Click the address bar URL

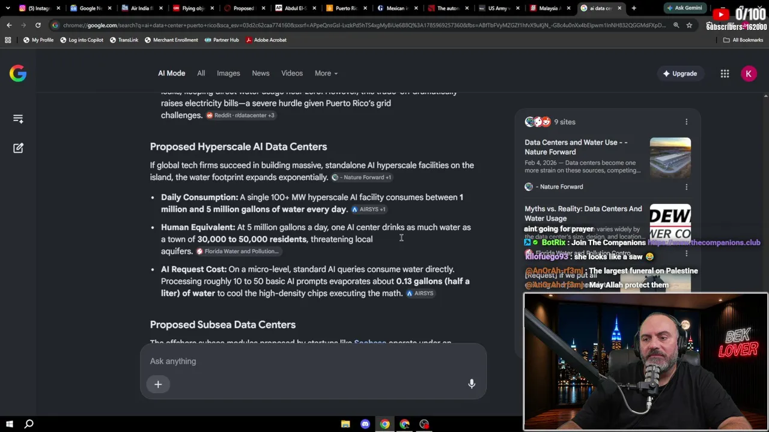(364, 25)
